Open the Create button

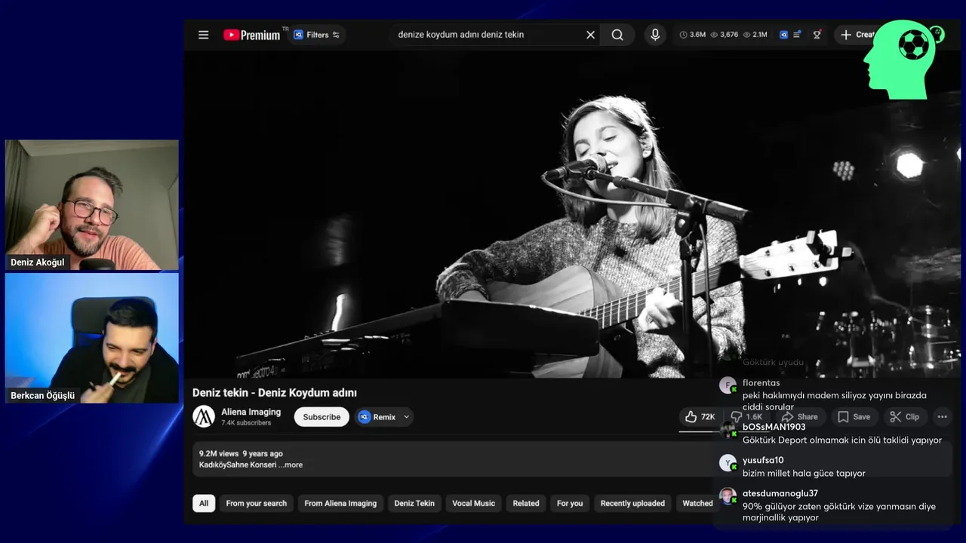click(858, 35)
